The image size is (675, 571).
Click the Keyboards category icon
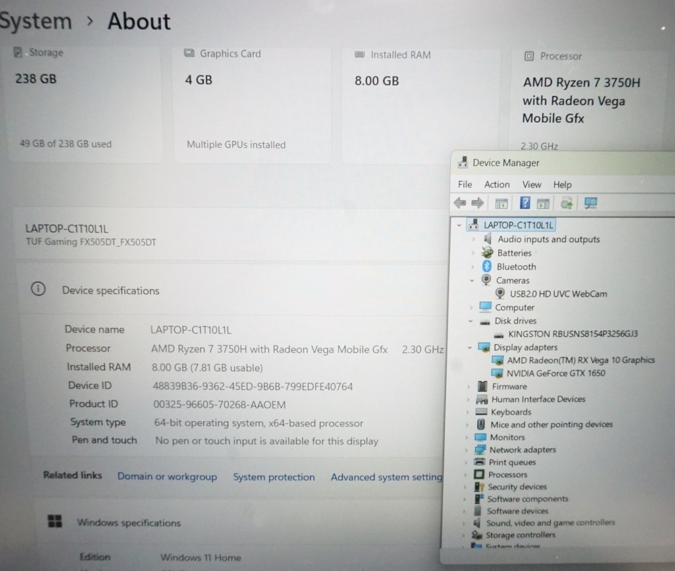click(481, 412)
